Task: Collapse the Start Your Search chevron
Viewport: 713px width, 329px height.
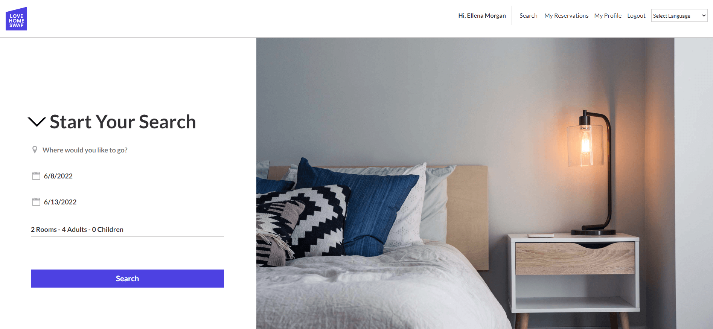Action: 37,122
